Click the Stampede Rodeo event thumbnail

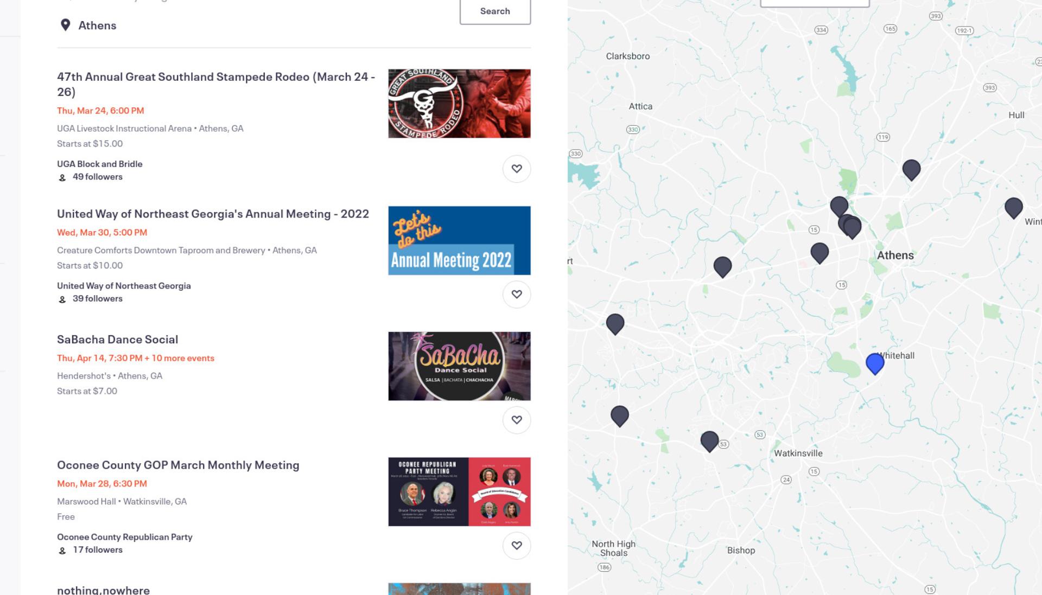pyautogui.click(x=459, y=104)
